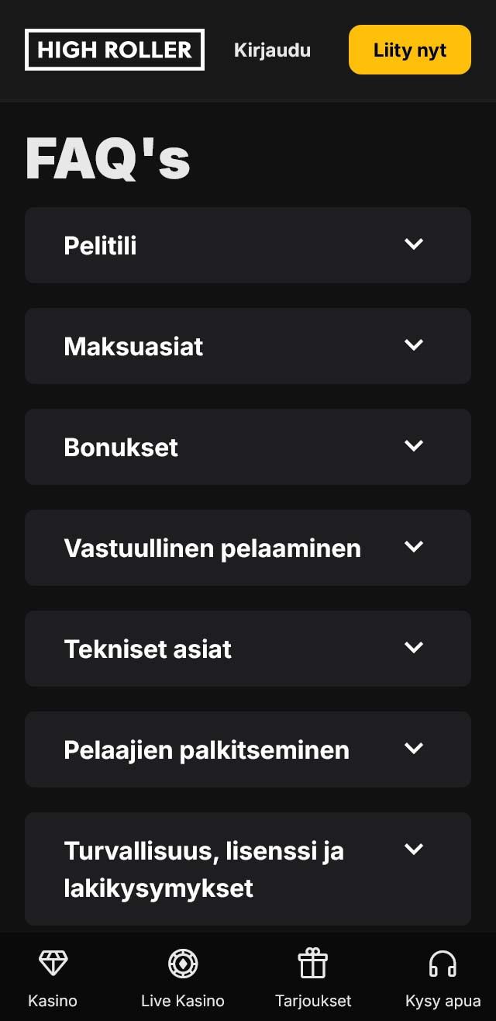The height and width of the screenshot is (1021, 496).
Task: Switch to the Kasino tab
Action: [x=53, y=978]
